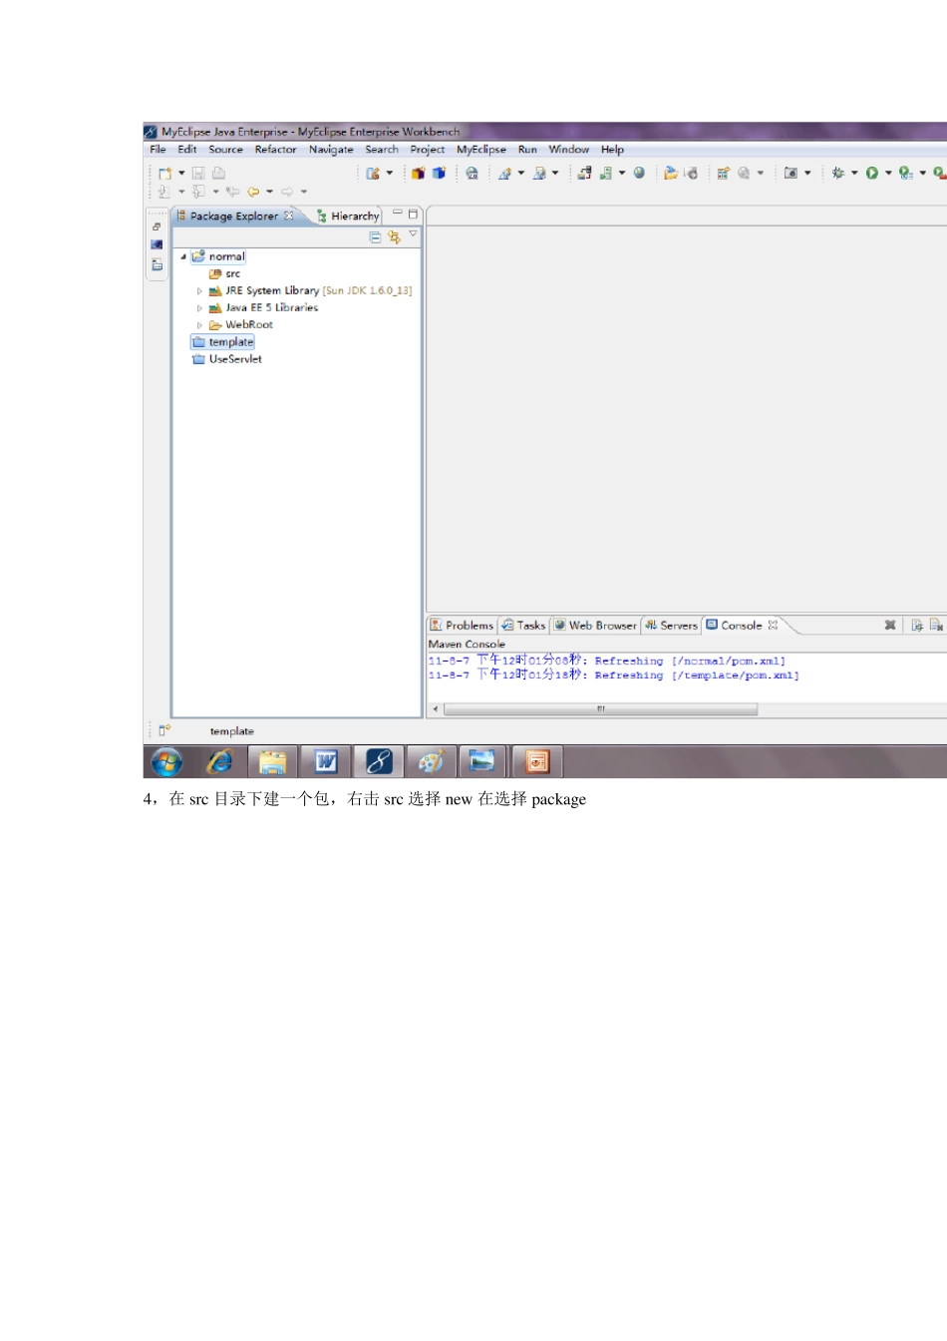Open the MyEclipse menu
The width and height of the screenshot is (947, 1341).
(x=481, y=150)
